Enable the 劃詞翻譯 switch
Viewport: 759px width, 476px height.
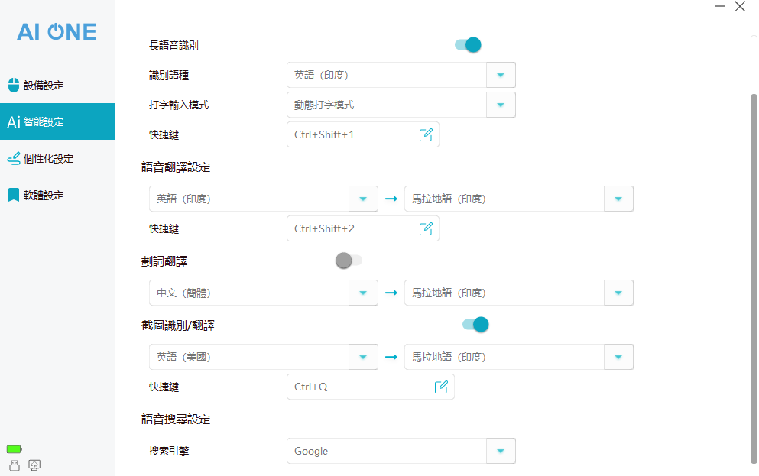pyautogui.click(x=349, y=261)
